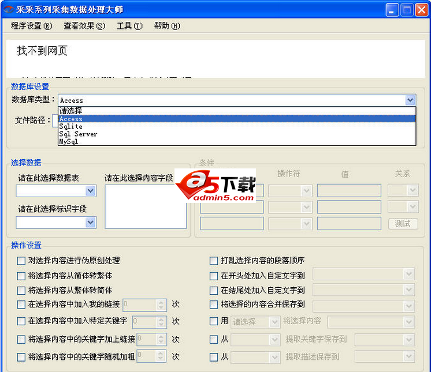The image size is (431, 372).
Task: Check 在结尾处加入自定文字到
Action: [214, 291]
